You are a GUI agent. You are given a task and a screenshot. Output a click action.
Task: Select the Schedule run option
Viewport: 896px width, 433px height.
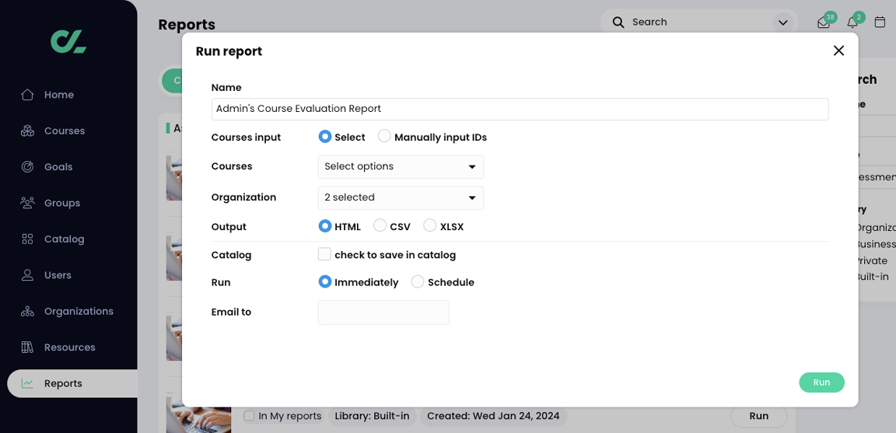pos(418,282)
